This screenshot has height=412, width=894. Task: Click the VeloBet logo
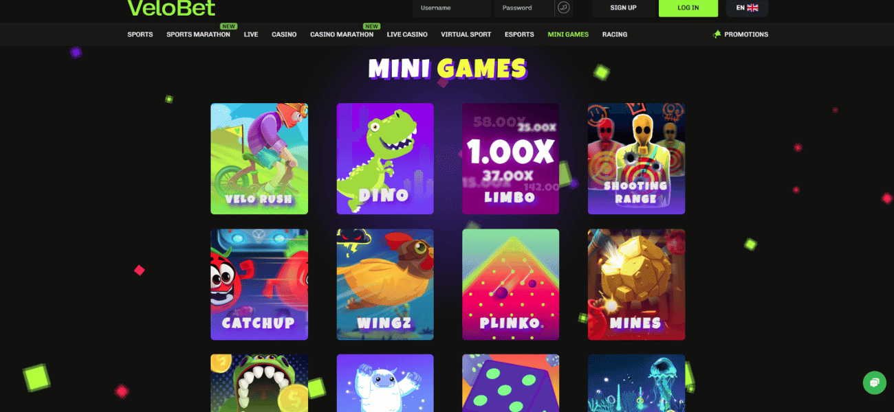pyautogui.click(x=171, y=8)
